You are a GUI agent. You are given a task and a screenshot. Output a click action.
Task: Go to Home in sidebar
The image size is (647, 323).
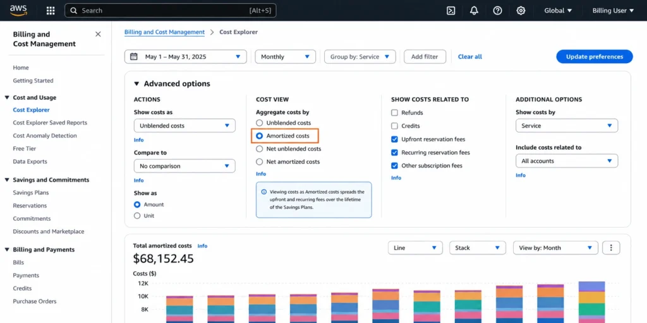21,68
